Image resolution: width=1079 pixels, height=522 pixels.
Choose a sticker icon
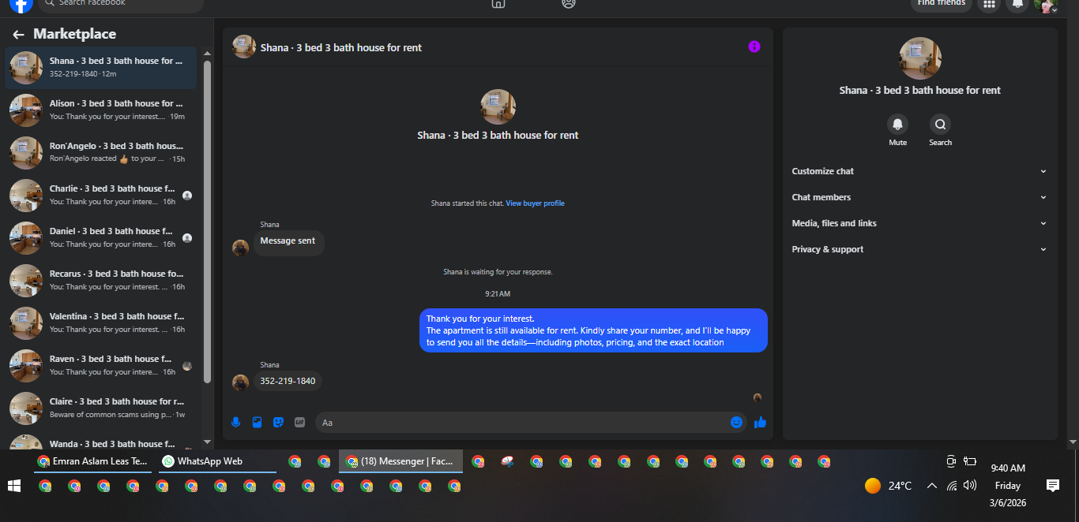point(278,422)
